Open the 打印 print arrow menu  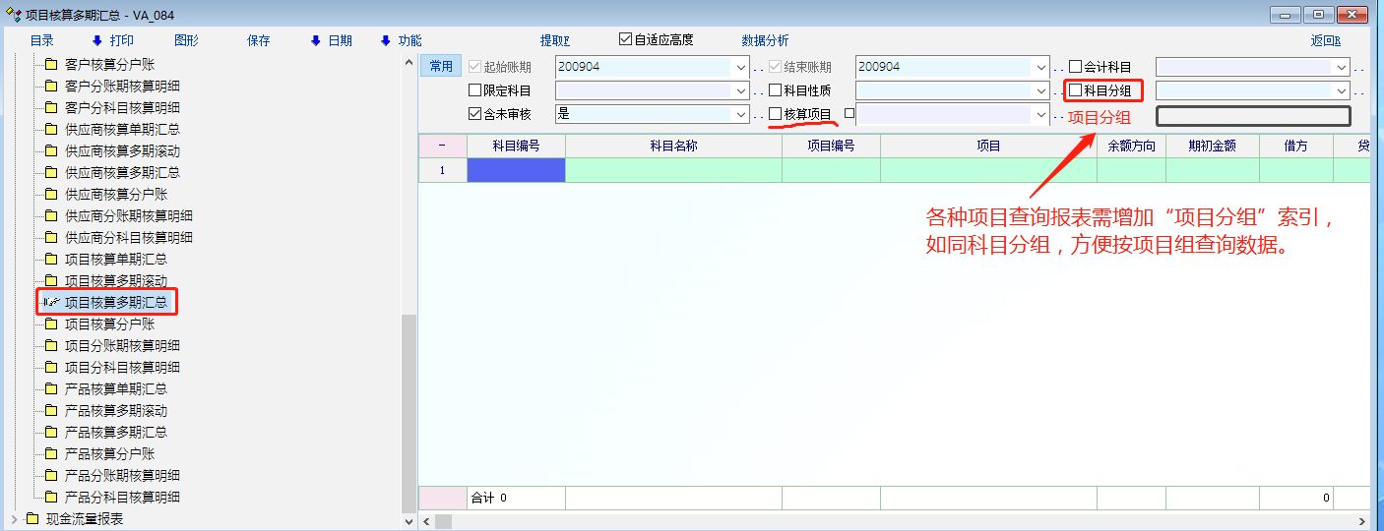click(x=96, y=40)
